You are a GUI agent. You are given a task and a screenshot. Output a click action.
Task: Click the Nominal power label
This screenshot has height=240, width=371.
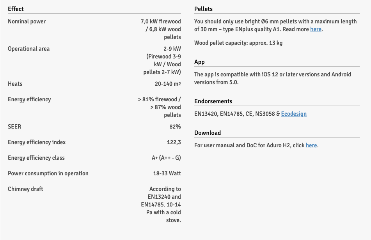click(x=27, y=21)
